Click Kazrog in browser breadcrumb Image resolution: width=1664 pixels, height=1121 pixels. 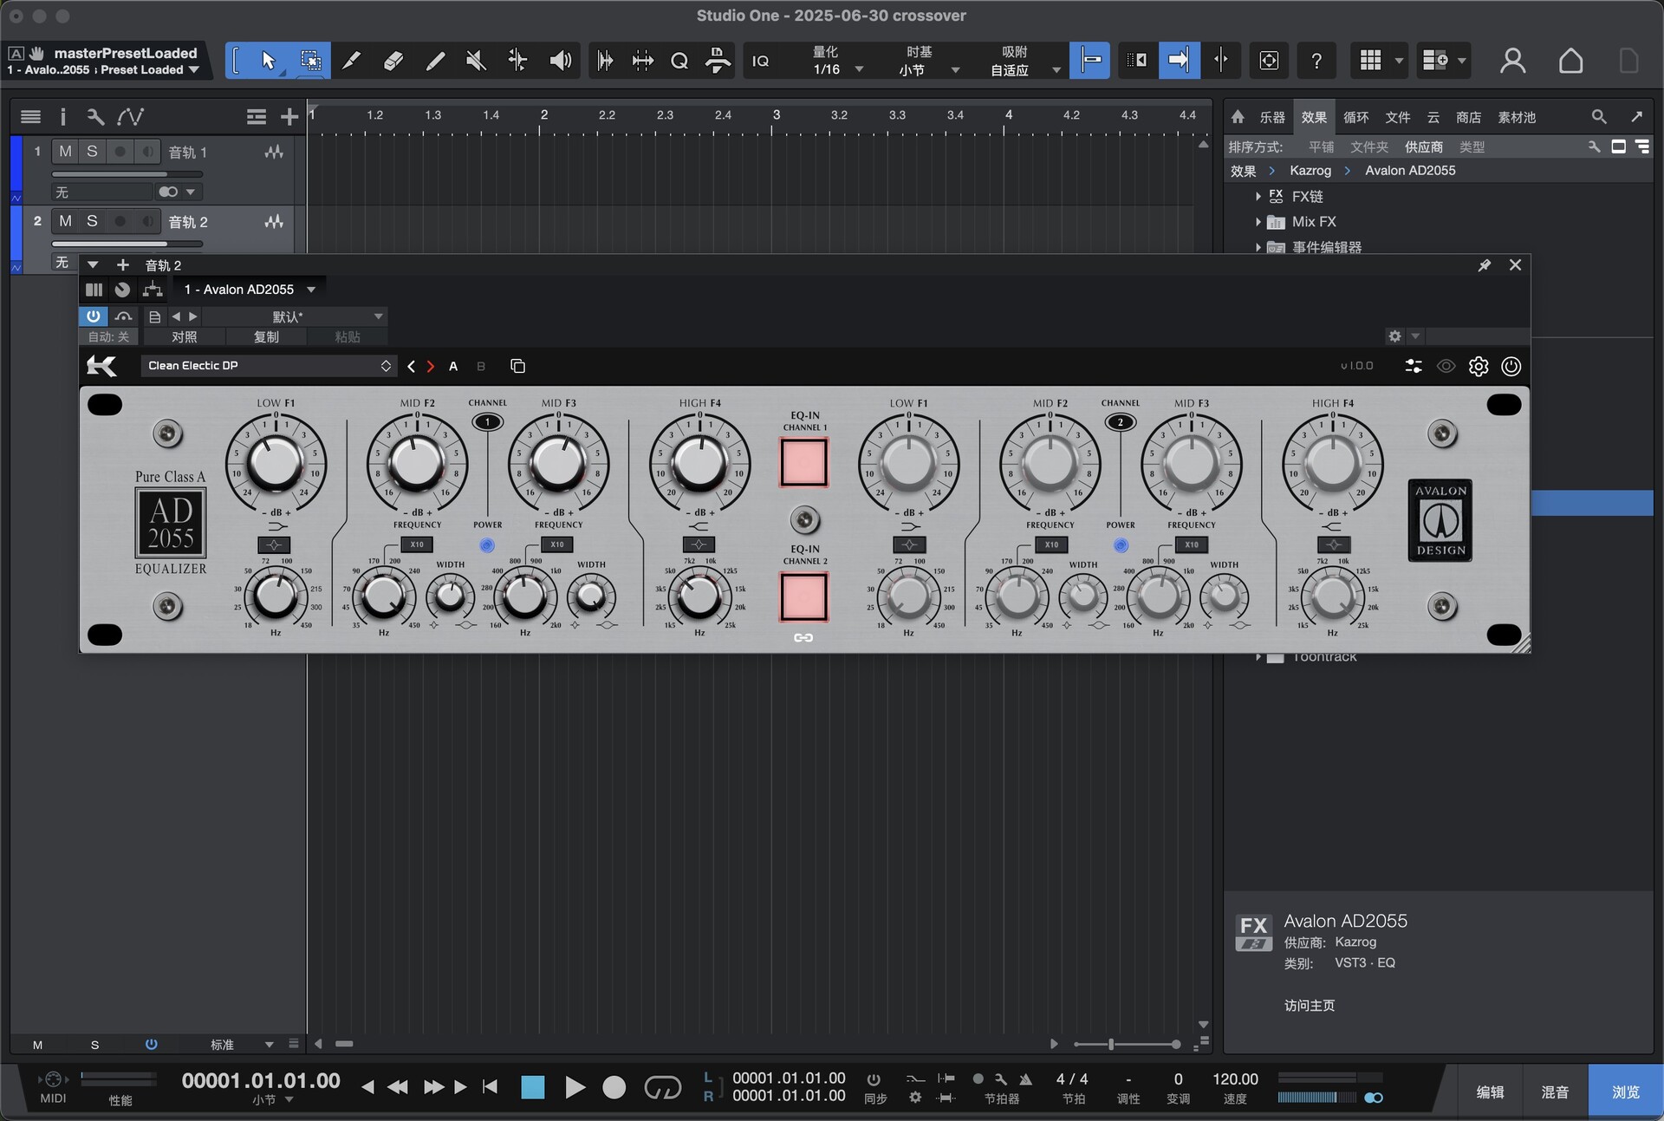[x=1310, y=171]
